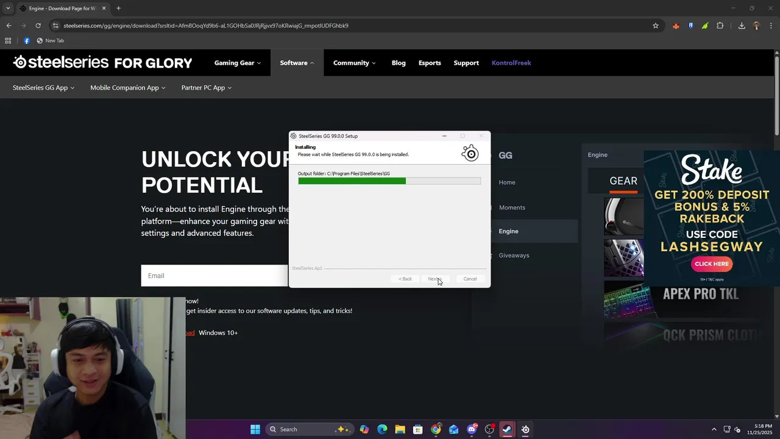
Task: Select Moments in the GG sidebar
Action: coord(512,207)
